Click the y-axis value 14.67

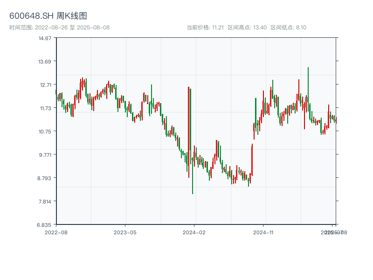click(x=45, y=38)
